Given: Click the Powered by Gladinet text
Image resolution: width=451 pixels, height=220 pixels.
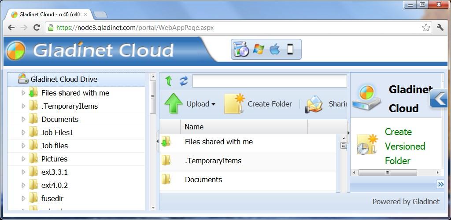Looking at the screenshot, I should pyautogui.click(x=406, y=202).
